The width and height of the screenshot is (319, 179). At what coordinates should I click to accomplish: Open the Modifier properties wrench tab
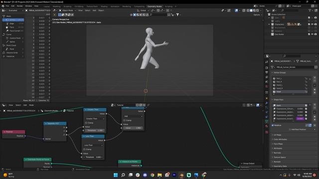267,103
